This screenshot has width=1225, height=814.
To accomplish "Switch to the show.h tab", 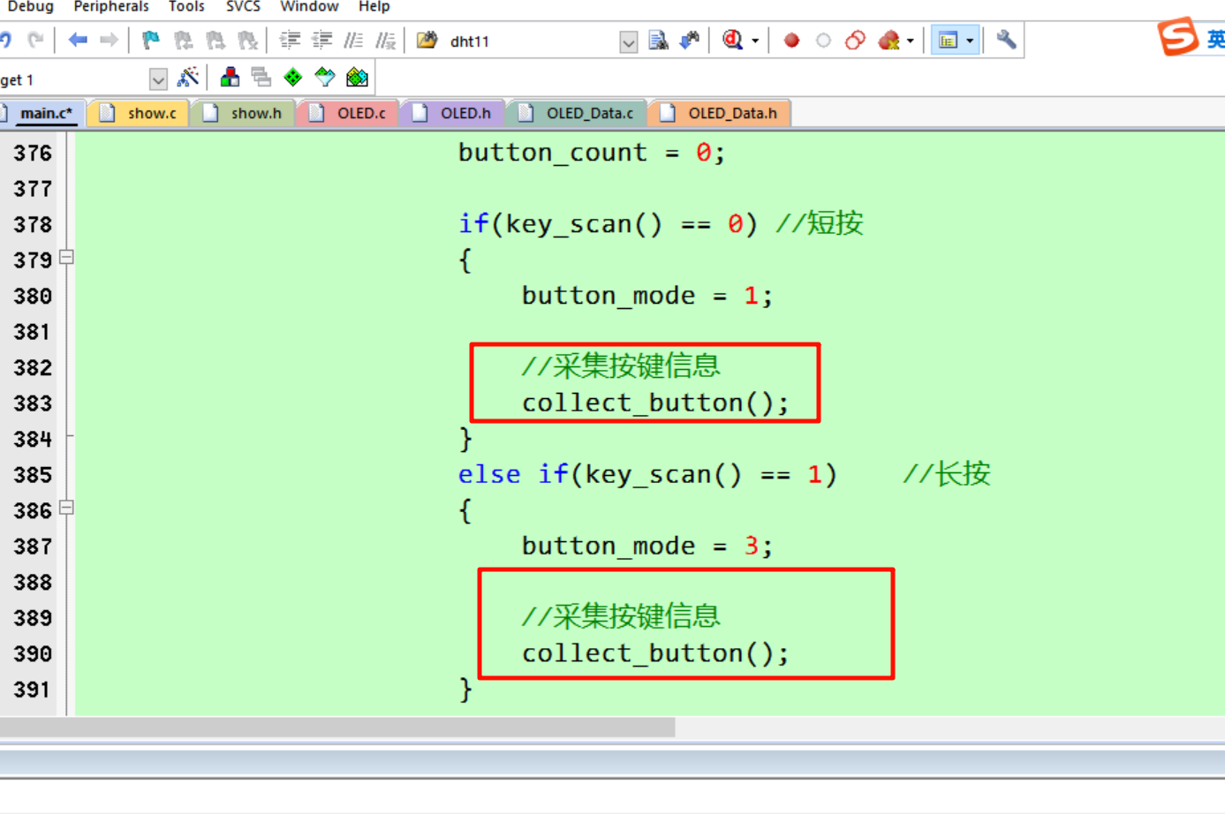I will [243, 113].
